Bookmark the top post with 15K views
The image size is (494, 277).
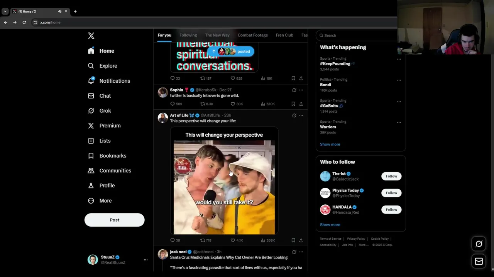pos(293,78)
